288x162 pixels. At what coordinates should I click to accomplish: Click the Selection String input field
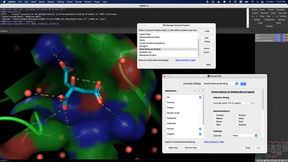pyautogui.click(x=229, y=103)
